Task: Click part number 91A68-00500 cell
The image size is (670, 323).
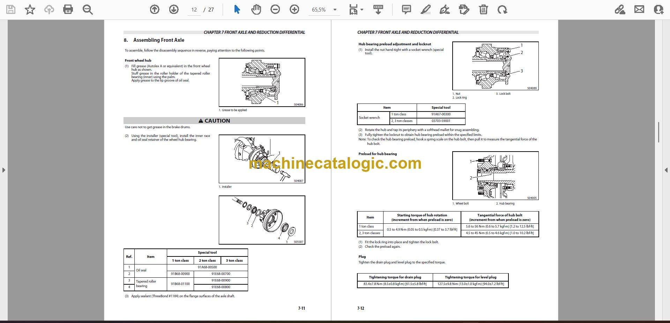Action: pos(207,267)
